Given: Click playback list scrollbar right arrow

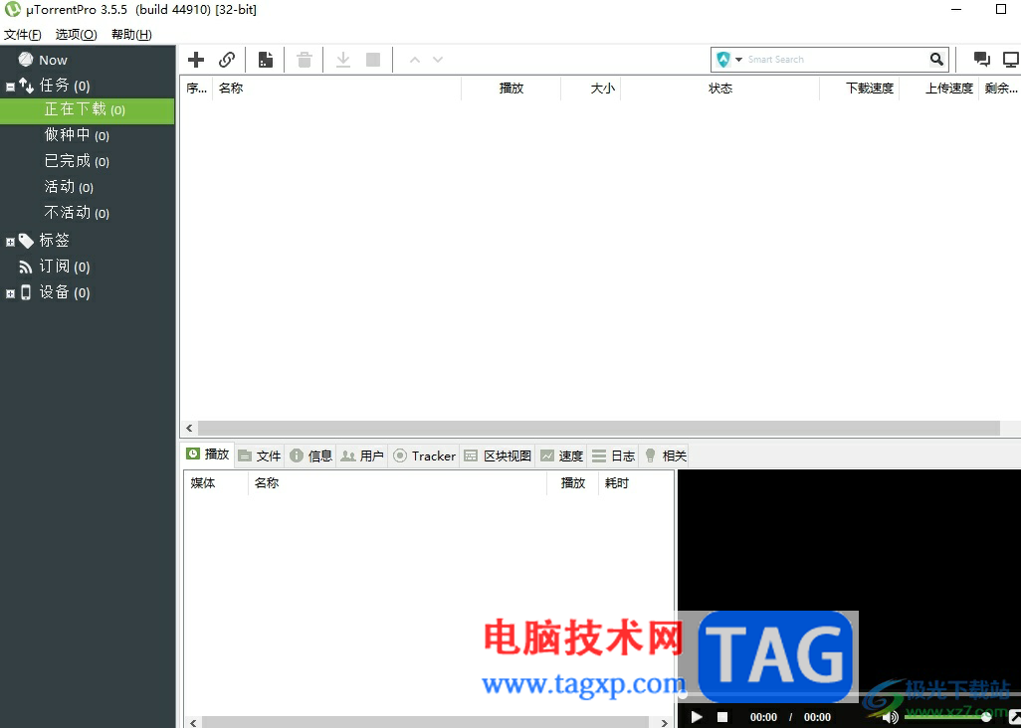Looking at the screenshot, I should [x=664, y=723].
